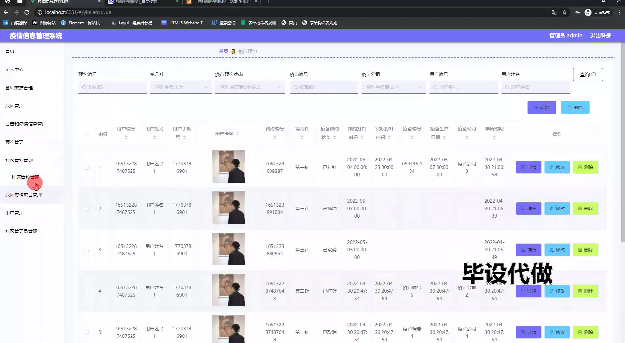Open 搜索壁纸 bookmark
Screen dimensions: 625x343
coord(224,23)
